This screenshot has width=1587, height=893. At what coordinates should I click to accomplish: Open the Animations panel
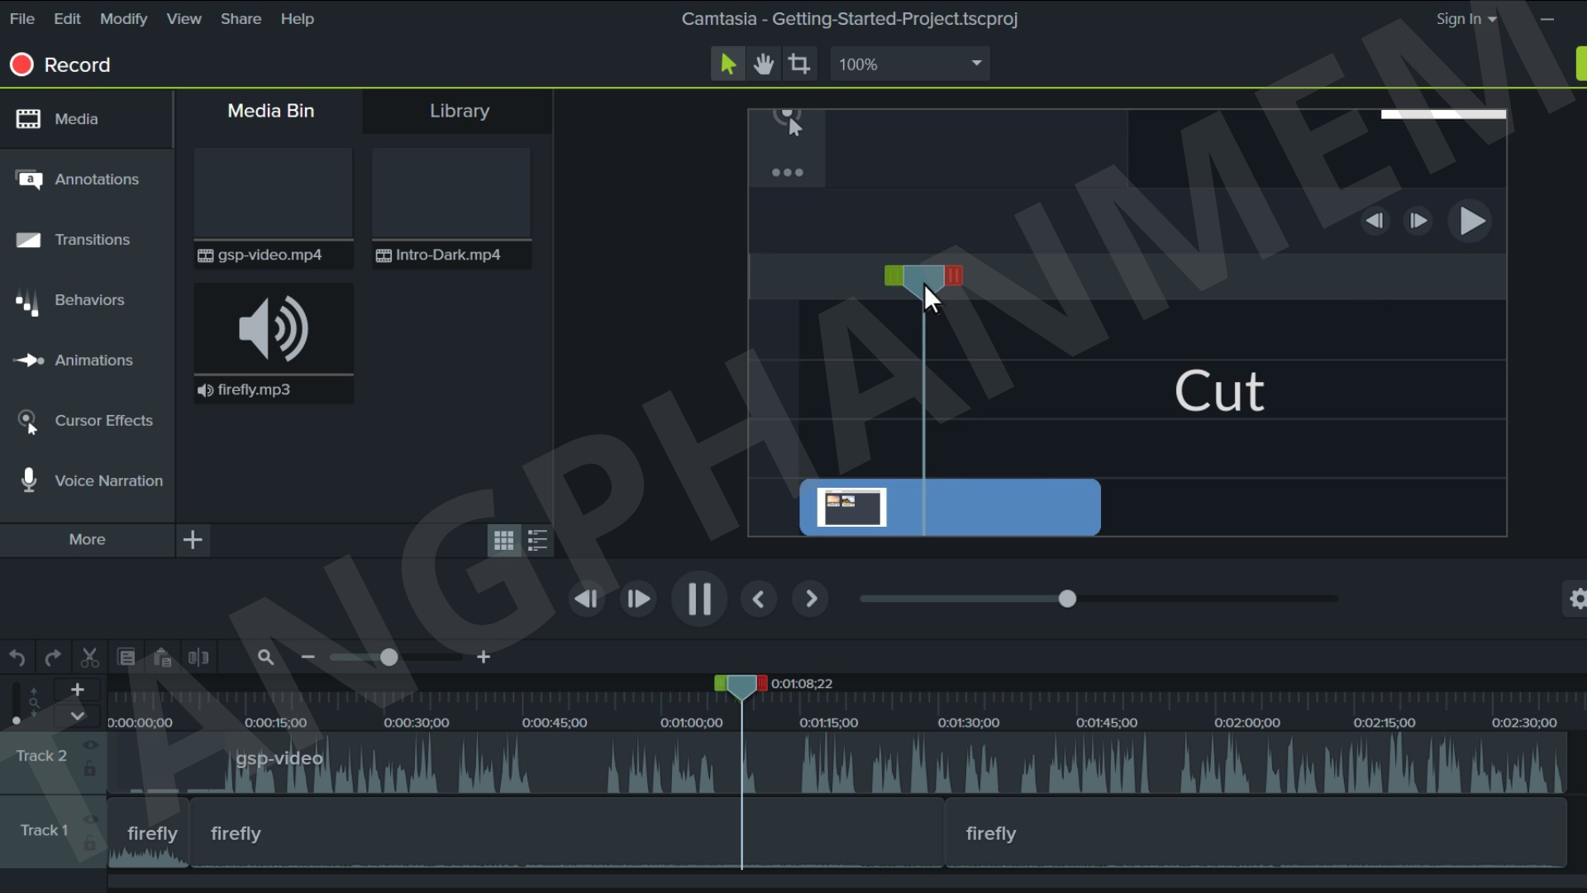87,361
